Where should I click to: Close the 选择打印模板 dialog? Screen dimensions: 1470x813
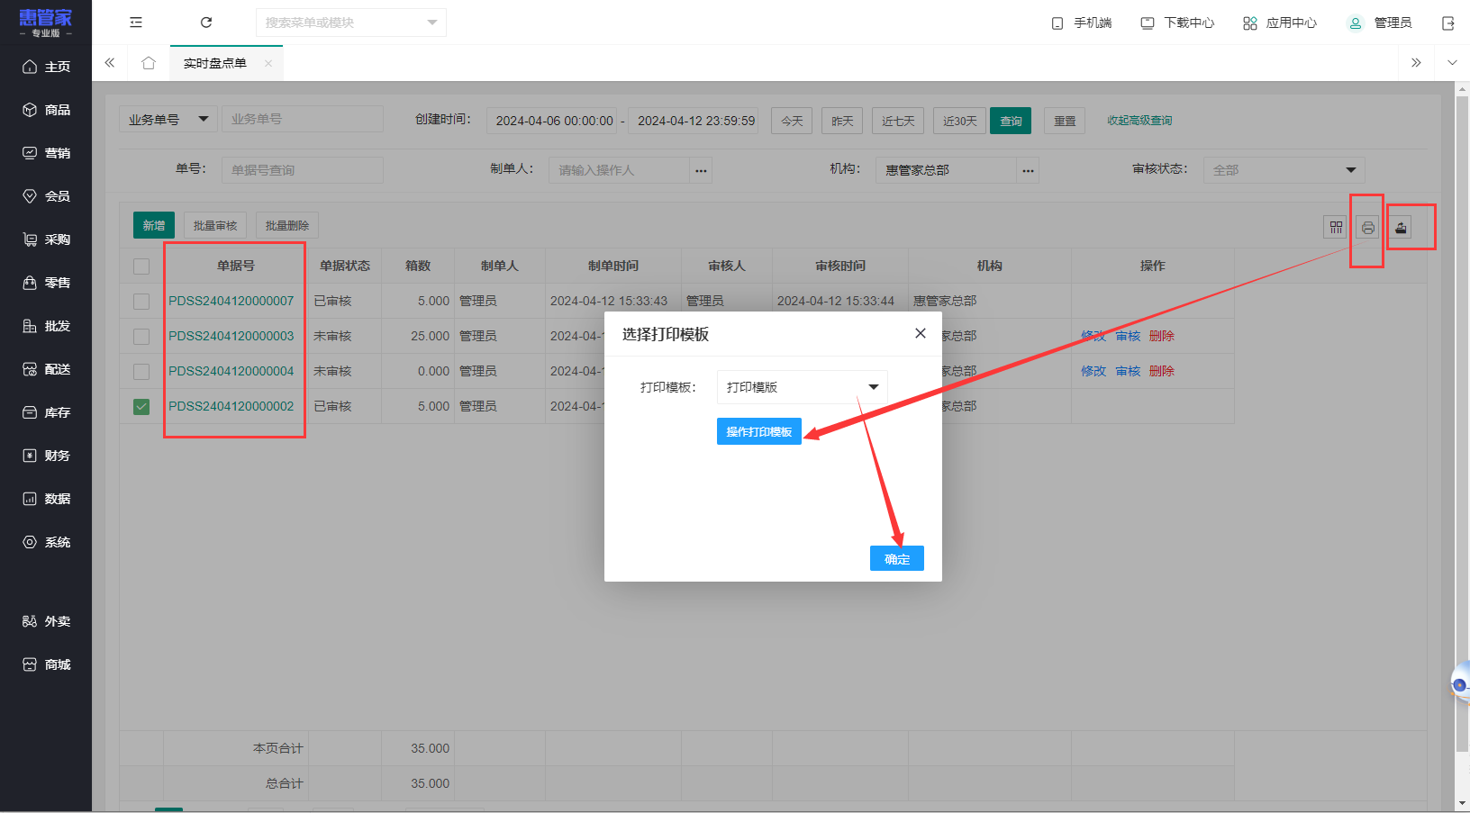point(921,333)
